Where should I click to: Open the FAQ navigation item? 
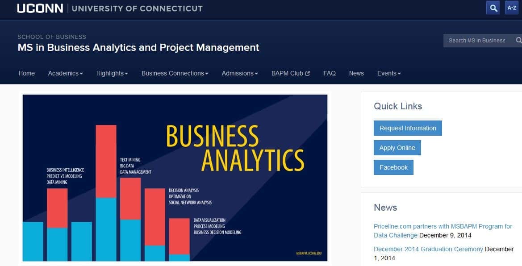pyautogui.click(x=329, y=73)
